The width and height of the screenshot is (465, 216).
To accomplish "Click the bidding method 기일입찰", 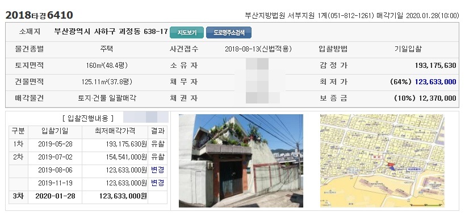I will [x=408, y=49].
